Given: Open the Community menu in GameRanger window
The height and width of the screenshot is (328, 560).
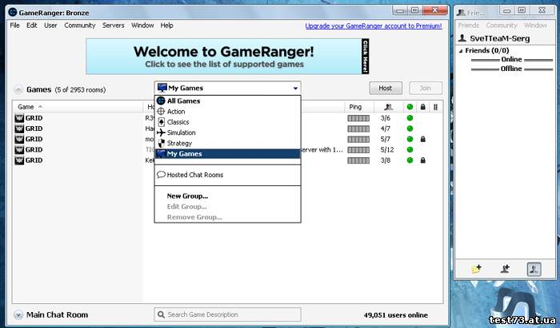Looking at the screenshot, I should (x=80, y=26).
